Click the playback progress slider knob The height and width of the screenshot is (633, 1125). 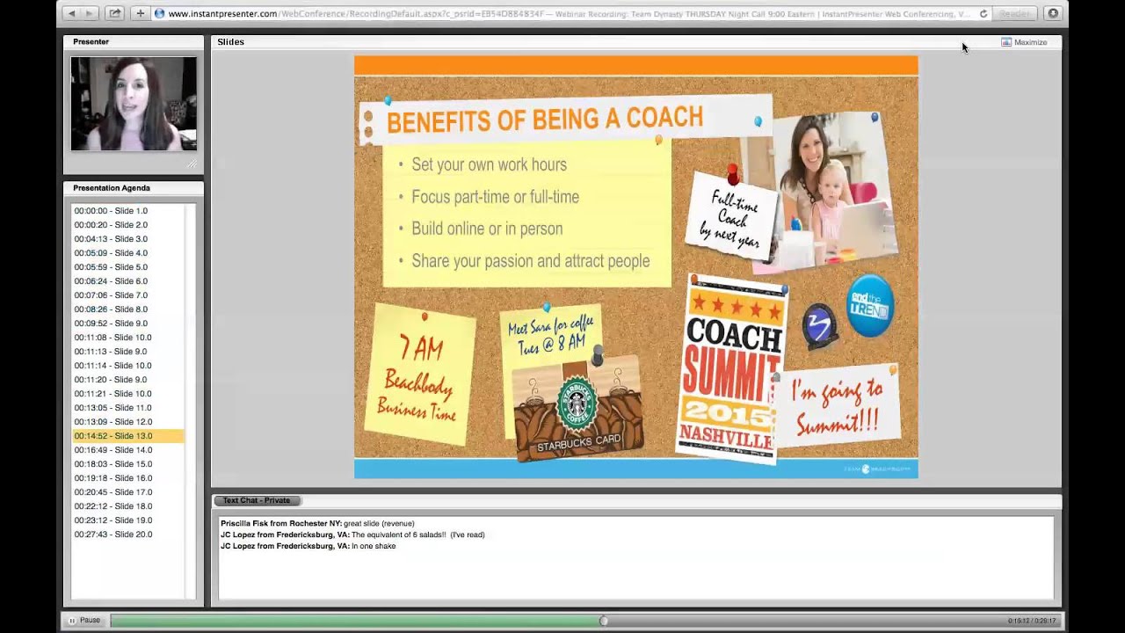tap(603, 621)
